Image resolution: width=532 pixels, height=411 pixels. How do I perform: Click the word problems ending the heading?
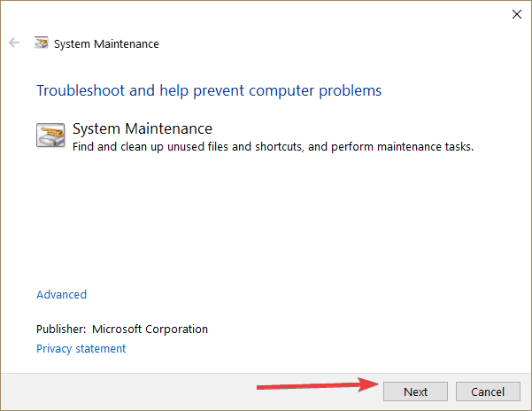350,91
